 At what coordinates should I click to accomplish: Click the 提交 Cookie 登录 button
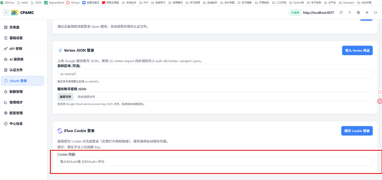(x=357, y=131)
